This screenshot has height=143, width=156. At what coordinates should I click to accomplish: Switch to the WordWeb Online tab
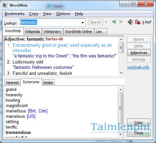(x=79, y=32)
